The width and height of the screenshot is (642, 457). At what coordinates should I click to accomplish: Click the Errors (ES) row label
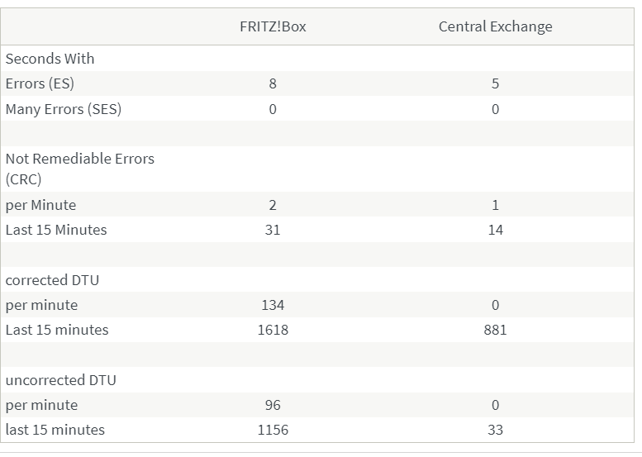point(40,83)
